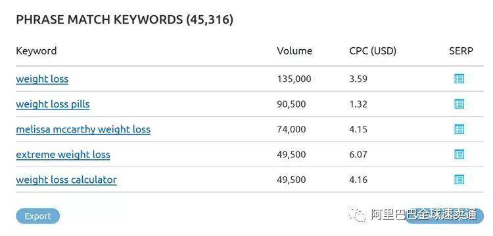Click the SERP column header
Screen dimensions: 493x236
(461, 50)
